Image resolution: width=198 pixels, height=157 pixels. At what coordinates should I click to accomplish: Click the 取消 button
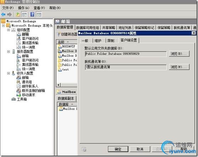click(x=140, y=149)
